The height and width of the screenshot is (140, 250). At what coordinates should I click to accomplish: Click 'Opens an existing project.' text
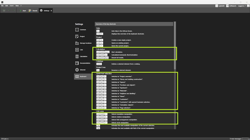pyautogui.click(x=120, y=43)
